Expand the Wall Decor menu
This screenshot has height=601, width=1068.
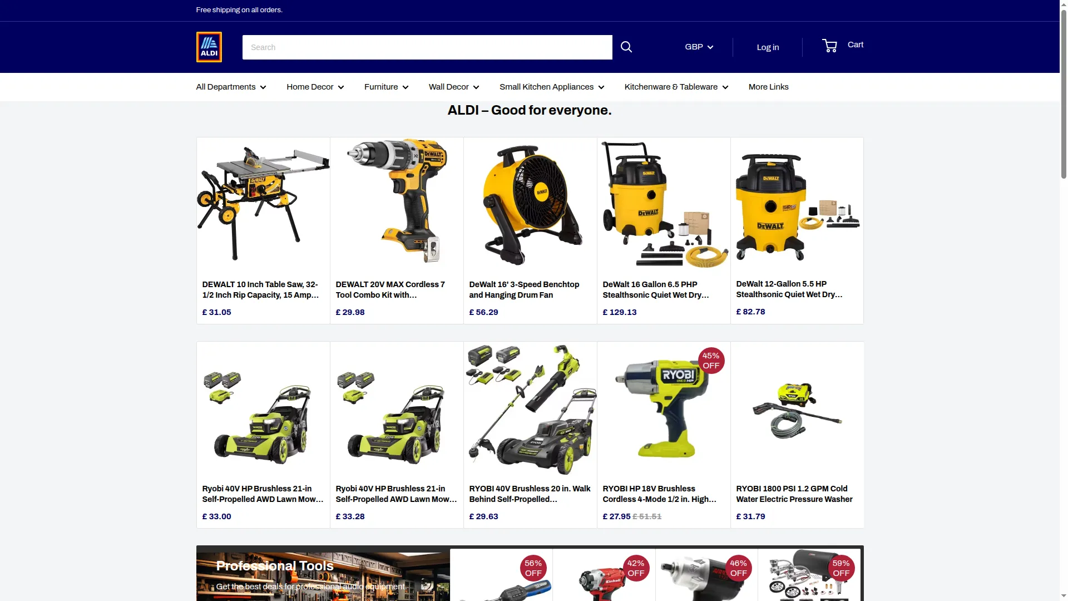tap(454, 87)
